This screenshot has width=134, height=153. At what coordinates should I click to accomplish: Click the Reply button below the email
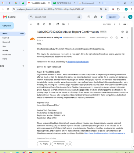click(44, 144)
